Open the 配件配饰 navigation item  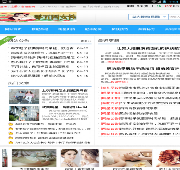(93, 29)
